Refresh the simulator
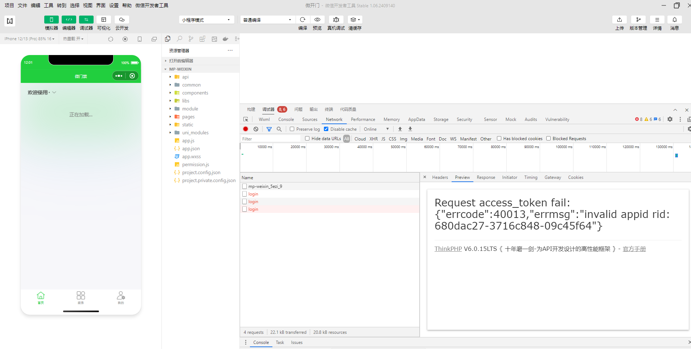The height and width of the screenshot is (349, 691). click(111, 39)
